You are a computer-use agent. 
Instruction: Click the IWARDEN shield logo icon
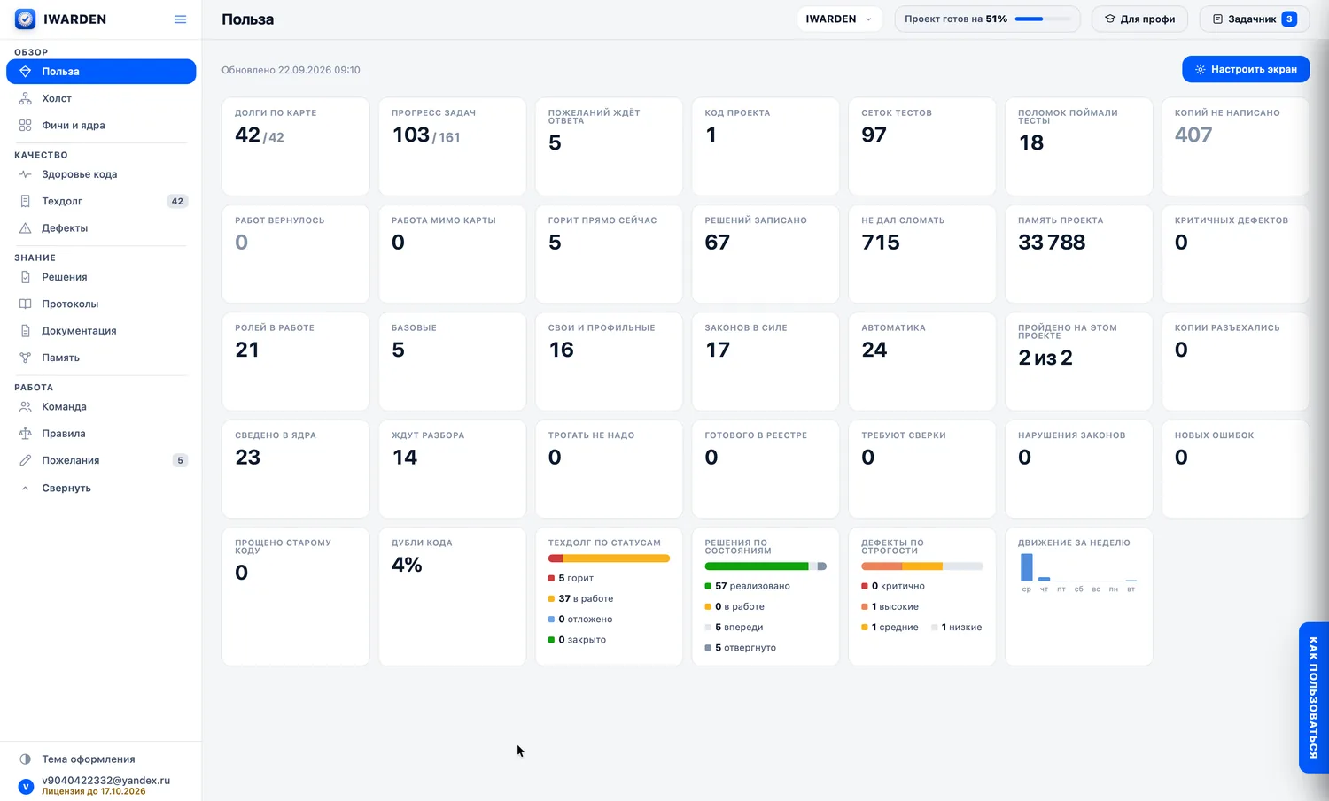click(26, 19)
